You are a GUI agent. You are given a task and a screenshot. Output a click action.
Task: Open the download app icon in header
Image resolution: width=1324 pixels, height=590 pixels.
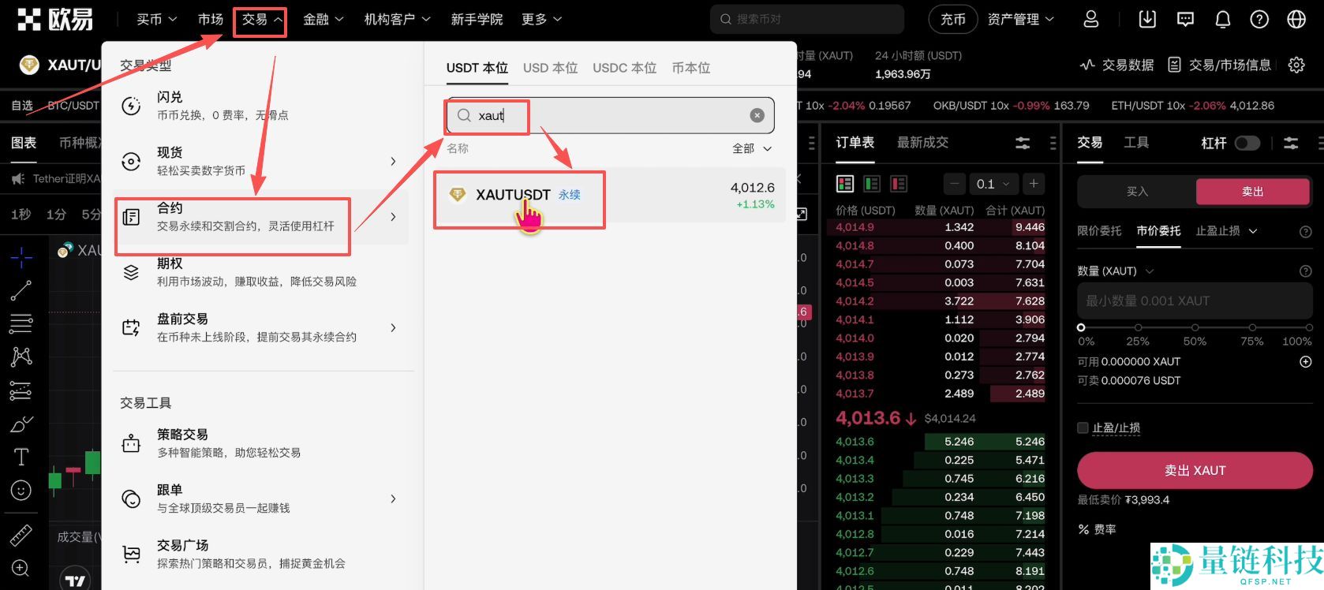(1147, 20)
